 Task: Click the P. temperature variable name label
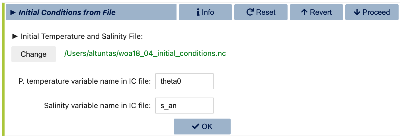(85, 81)
